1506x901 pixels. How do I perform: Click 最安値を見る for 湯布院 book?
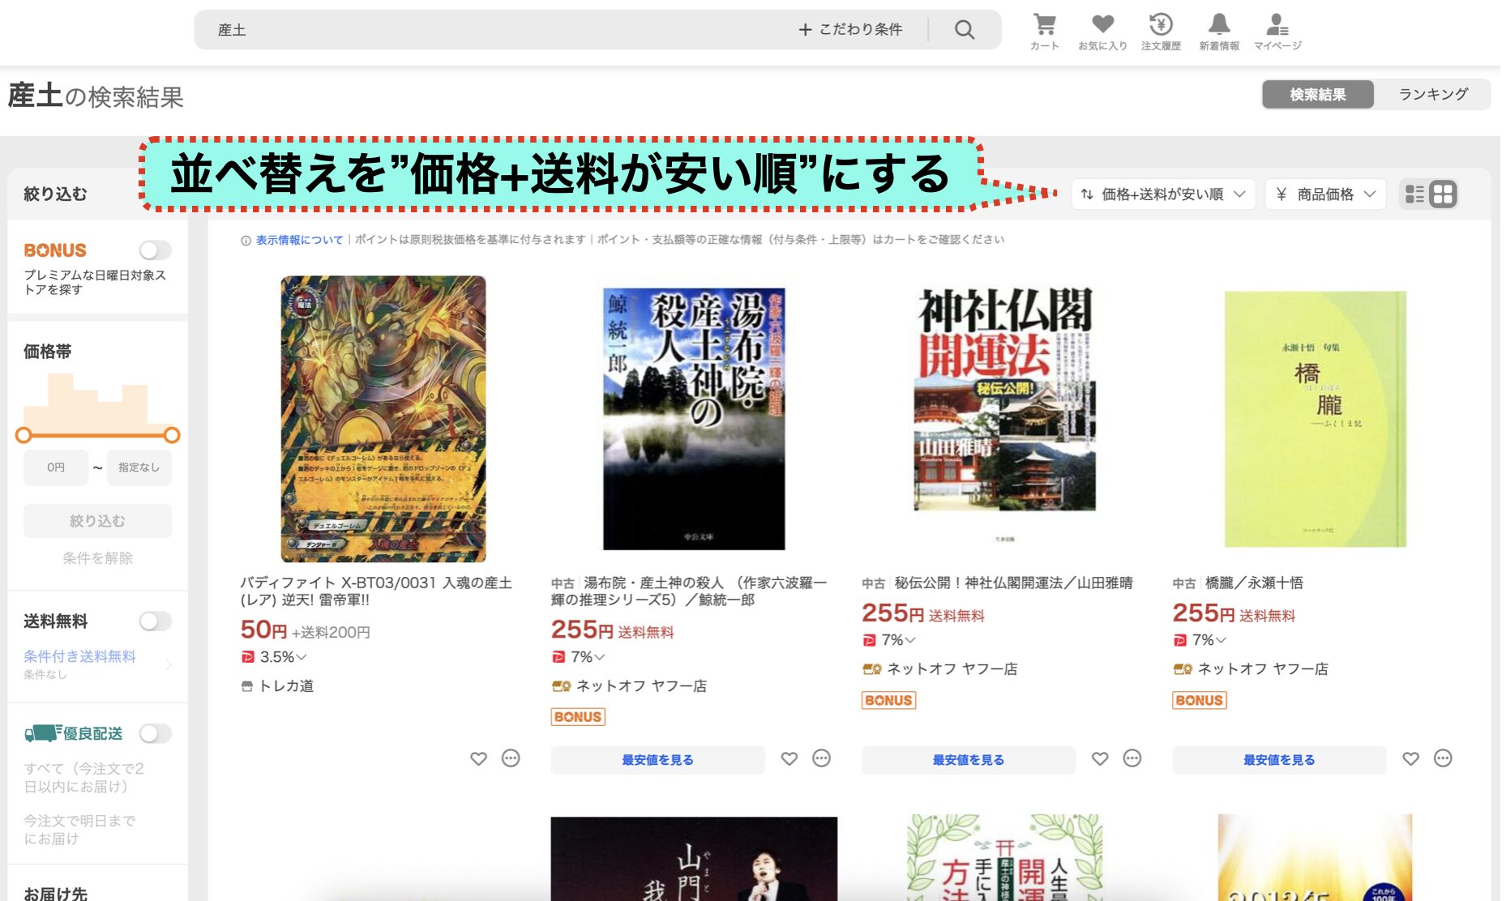[x=657, y=760]
